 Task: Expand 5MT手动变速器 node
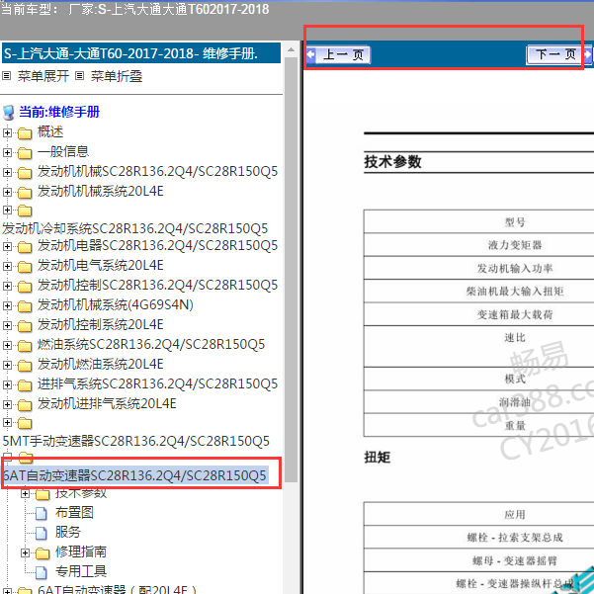7,422
